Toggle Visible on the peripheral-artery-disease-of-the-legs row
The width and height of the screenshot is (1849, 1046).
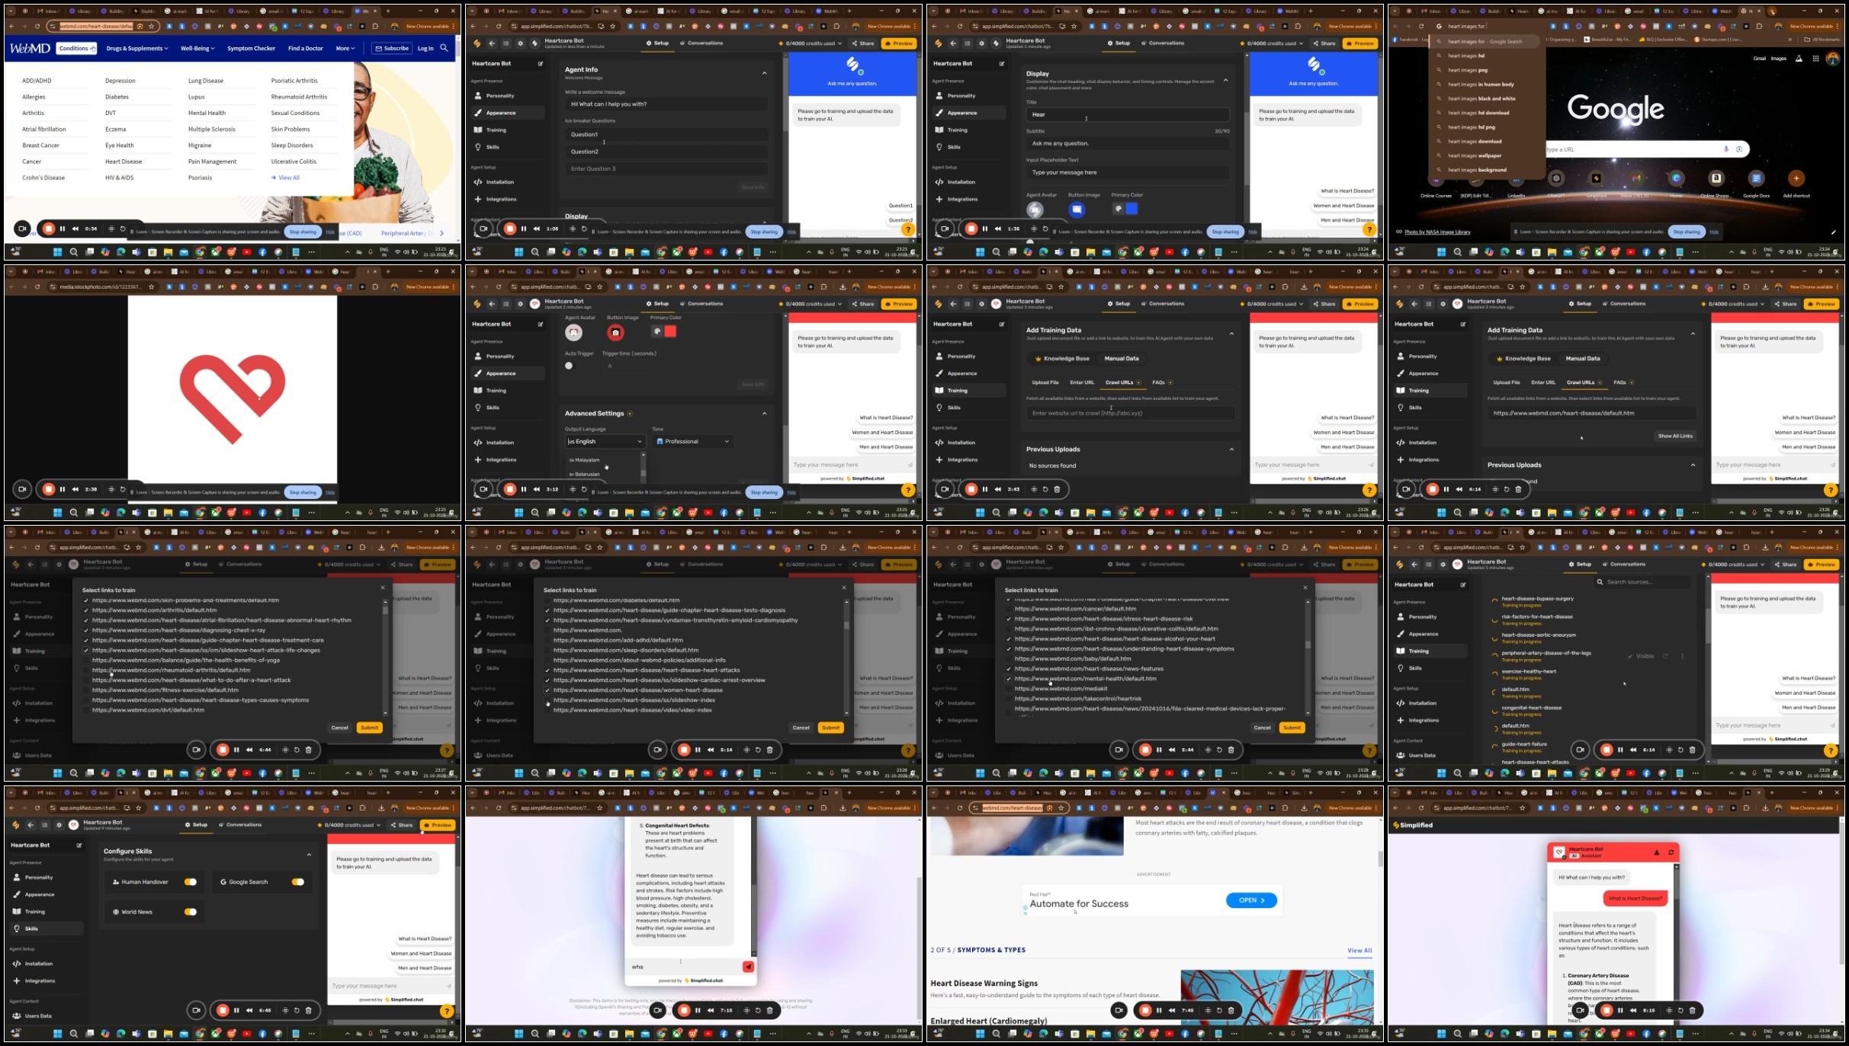1641,656
